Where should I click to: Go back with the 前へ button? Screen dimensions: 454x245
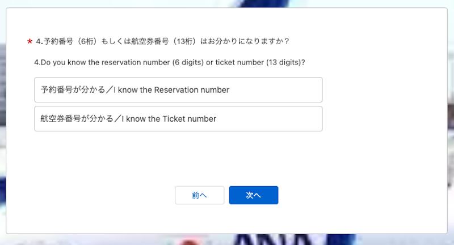[200, 195]
